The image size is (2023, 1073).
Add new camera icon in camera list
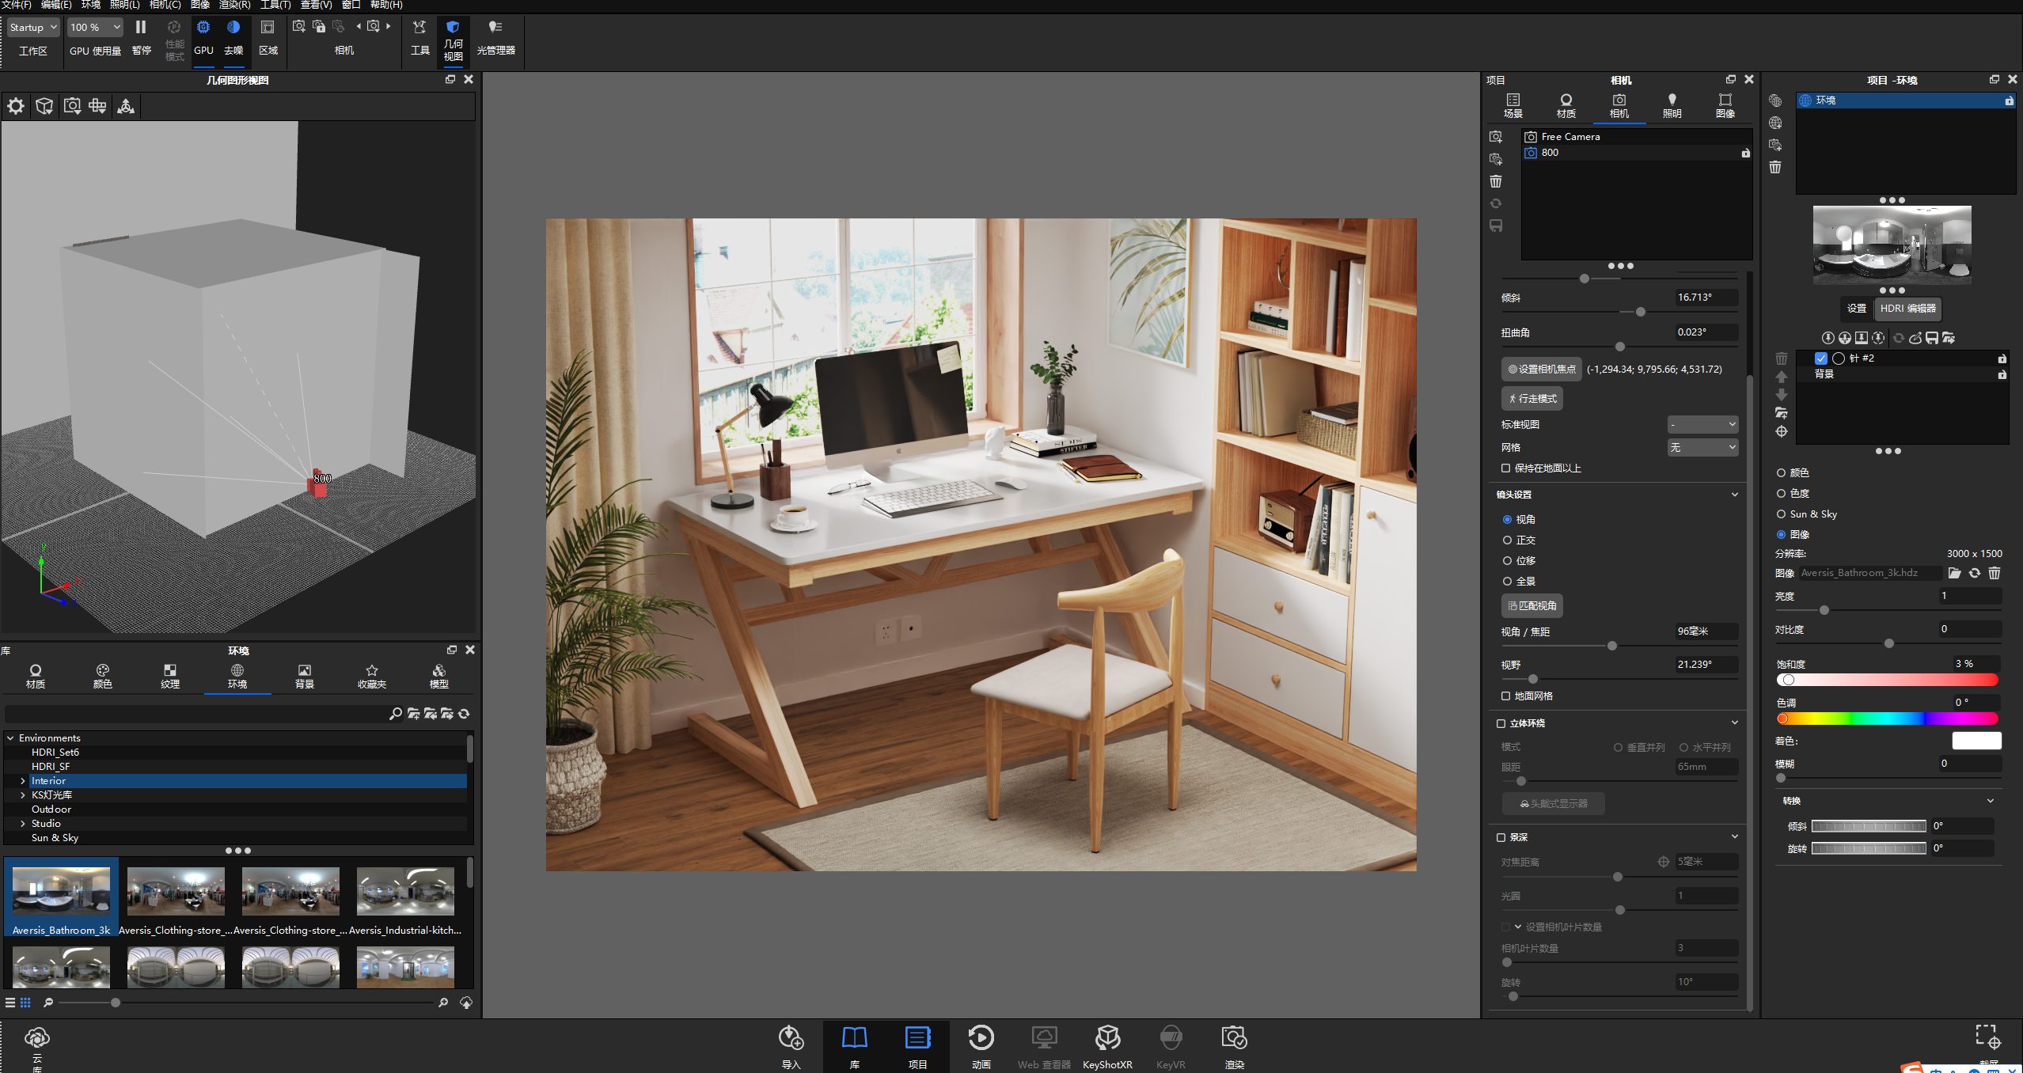click(1495, 137)
